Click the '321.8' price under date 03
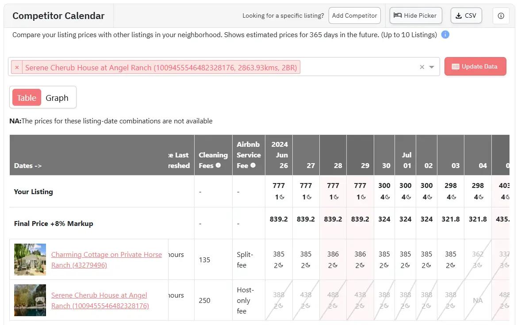 point(451,219)
